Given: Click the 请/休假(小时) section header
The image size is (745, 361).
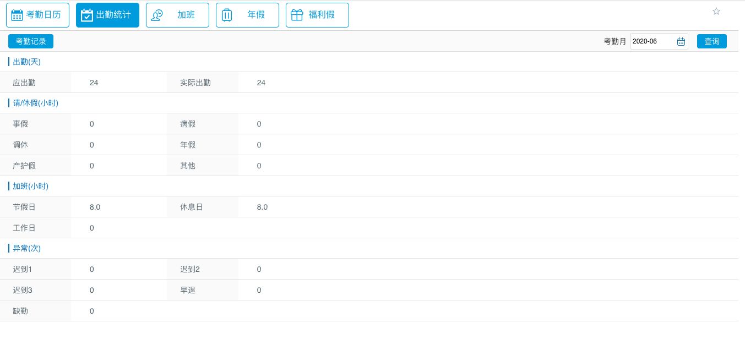Looking at the screenshot, I should 35,103.
